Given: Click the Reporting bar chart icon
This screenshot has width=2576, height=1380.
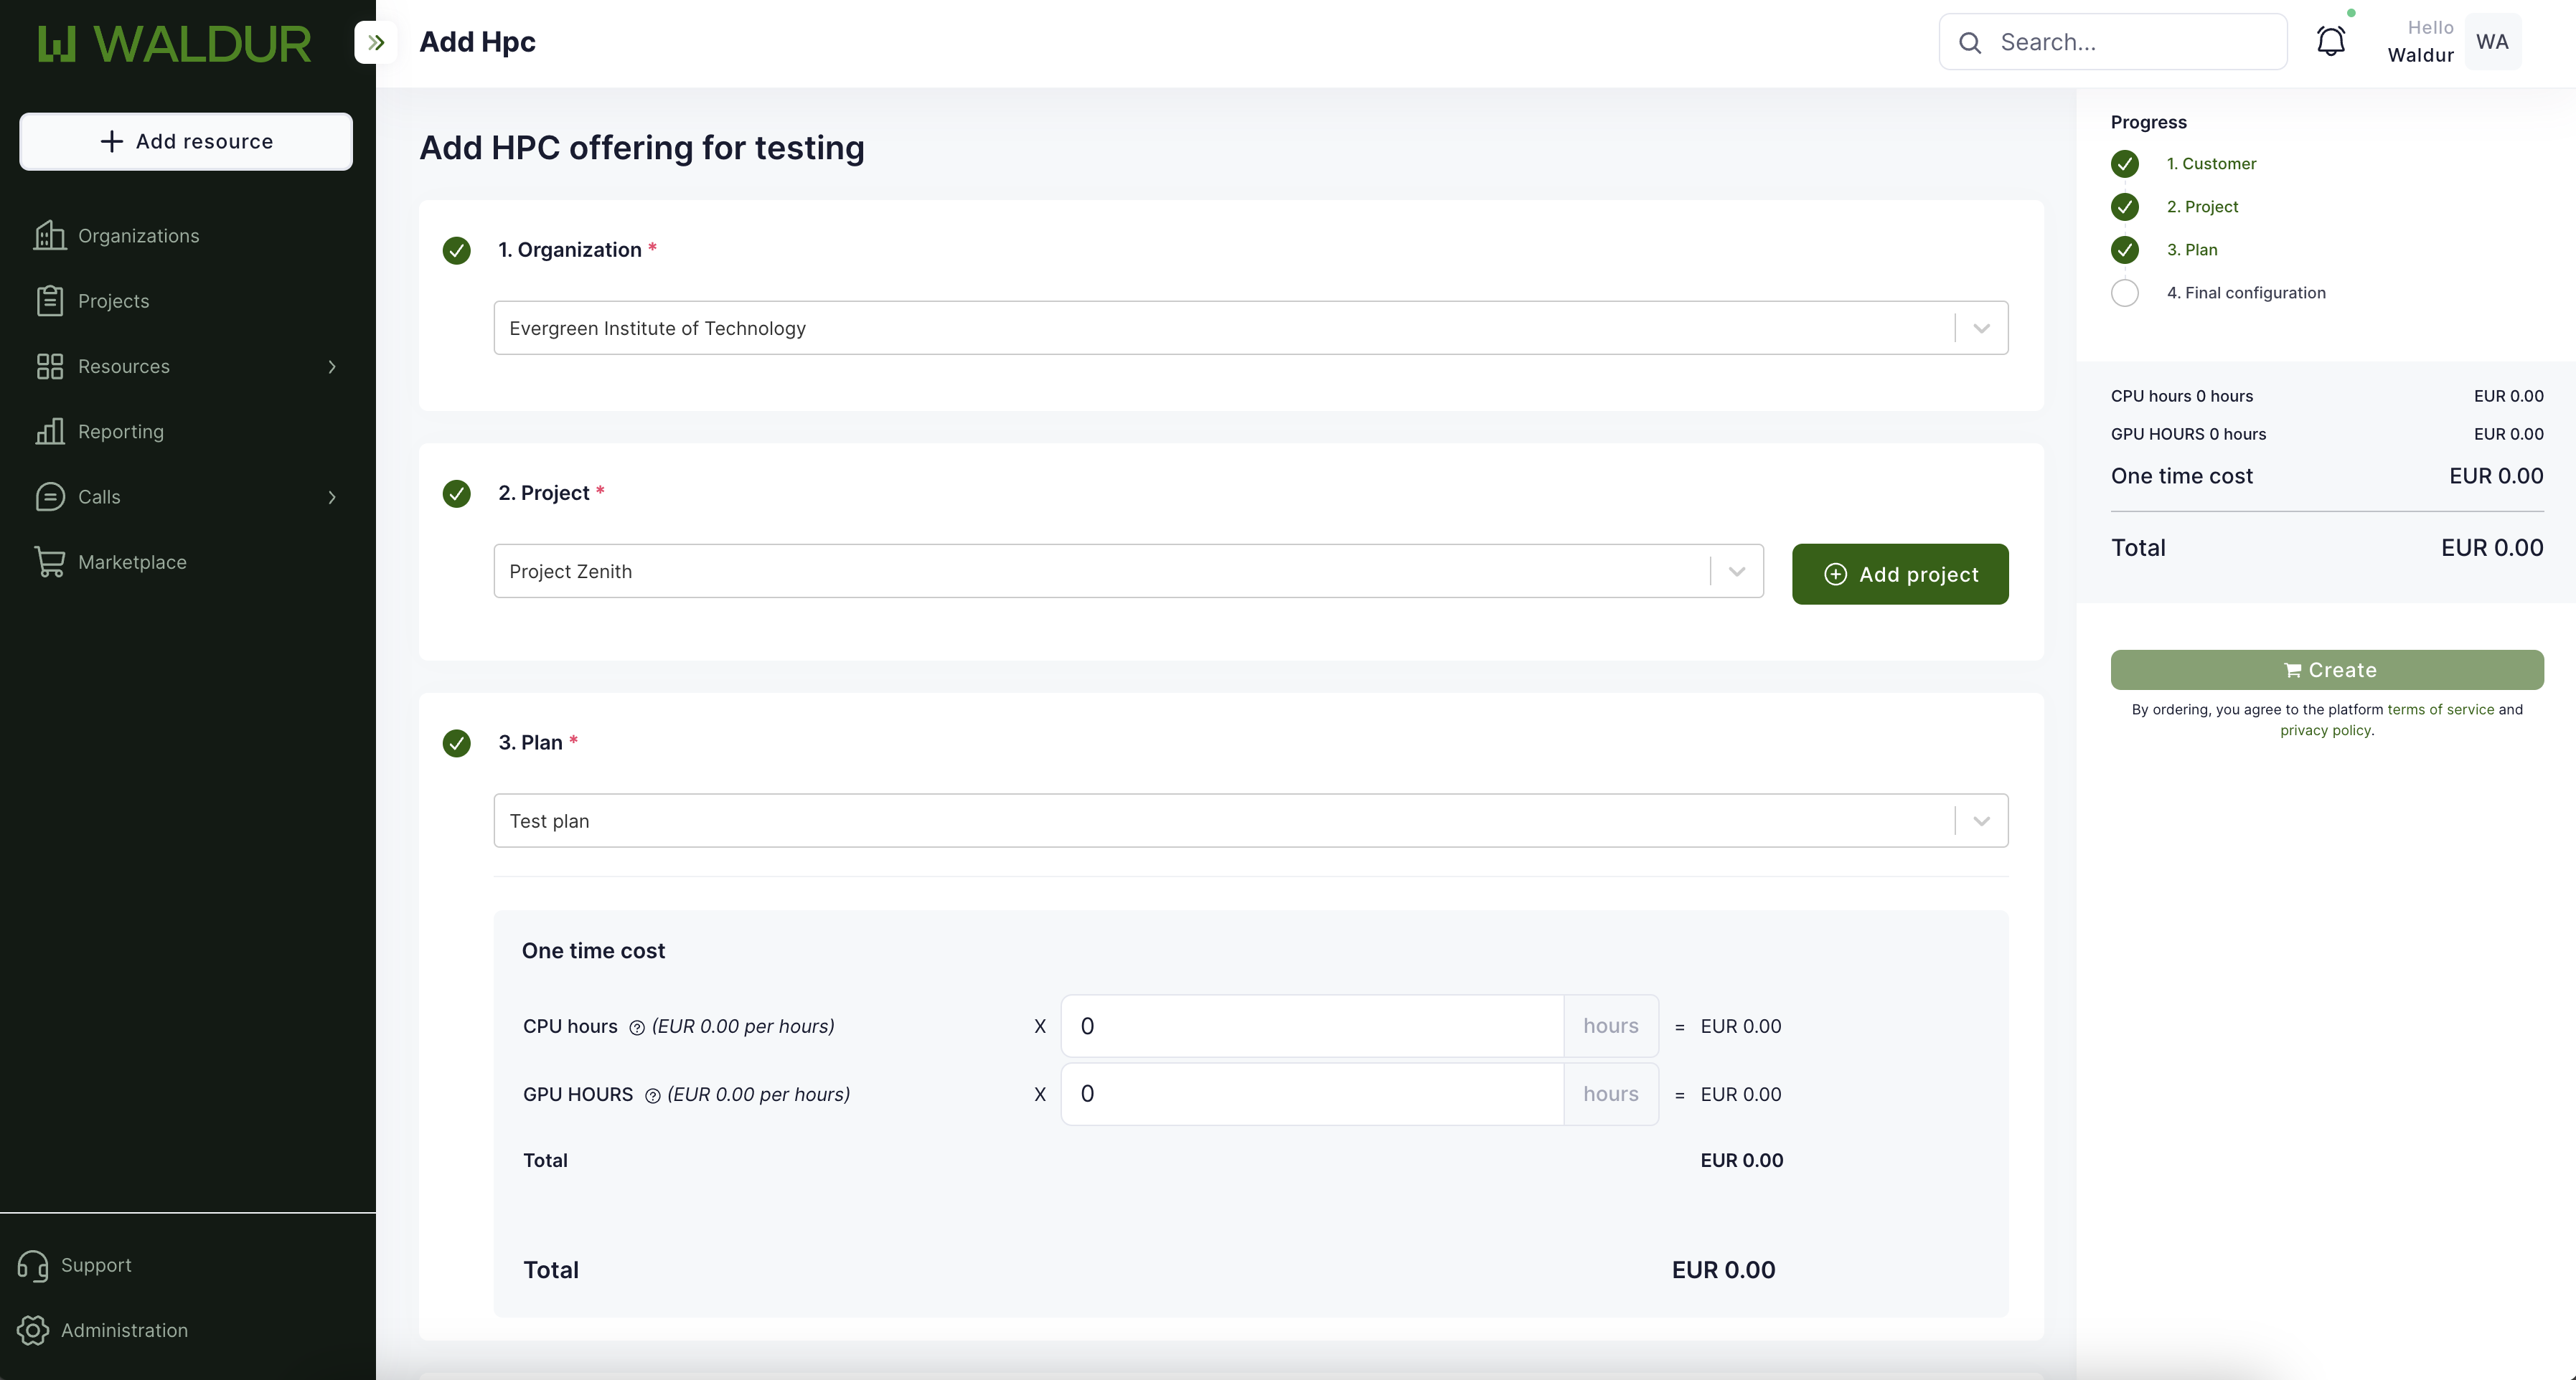Looking at the screenshot, I should (49, 432).
